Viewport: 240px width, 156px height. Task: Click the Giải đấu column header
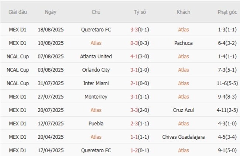[17, 12]
